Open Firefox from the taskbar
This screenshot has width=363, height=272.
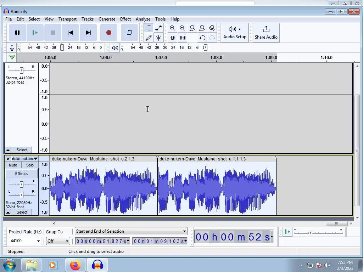76,265
